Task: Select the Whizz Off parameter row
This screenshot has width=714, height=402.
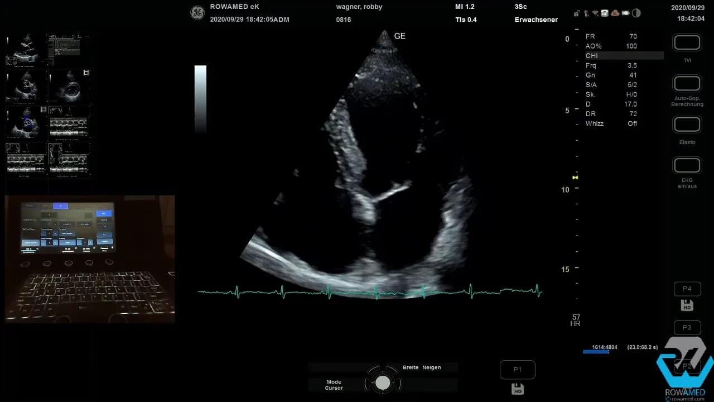Action: pos(611,123)
